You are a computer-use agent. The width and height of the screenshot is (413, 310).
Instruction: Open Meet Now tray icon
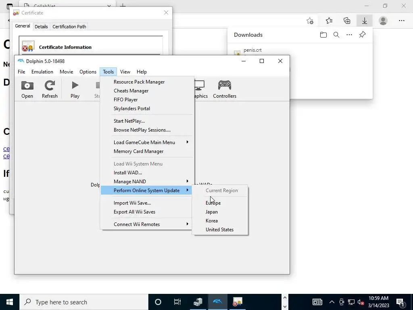tap(342, 302)
